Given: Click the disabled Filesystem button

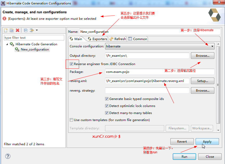Looking at the screenshot, I should (177, 128).
